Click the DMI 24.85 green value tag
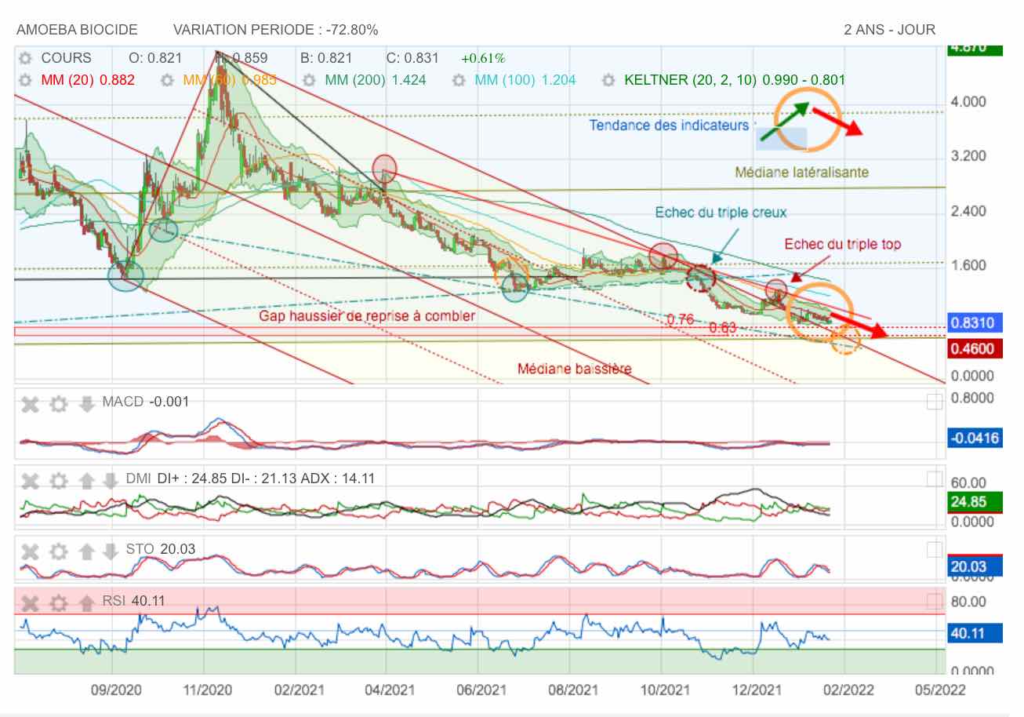The height and width of the screenshot is (717, 1024). [975, 502]
